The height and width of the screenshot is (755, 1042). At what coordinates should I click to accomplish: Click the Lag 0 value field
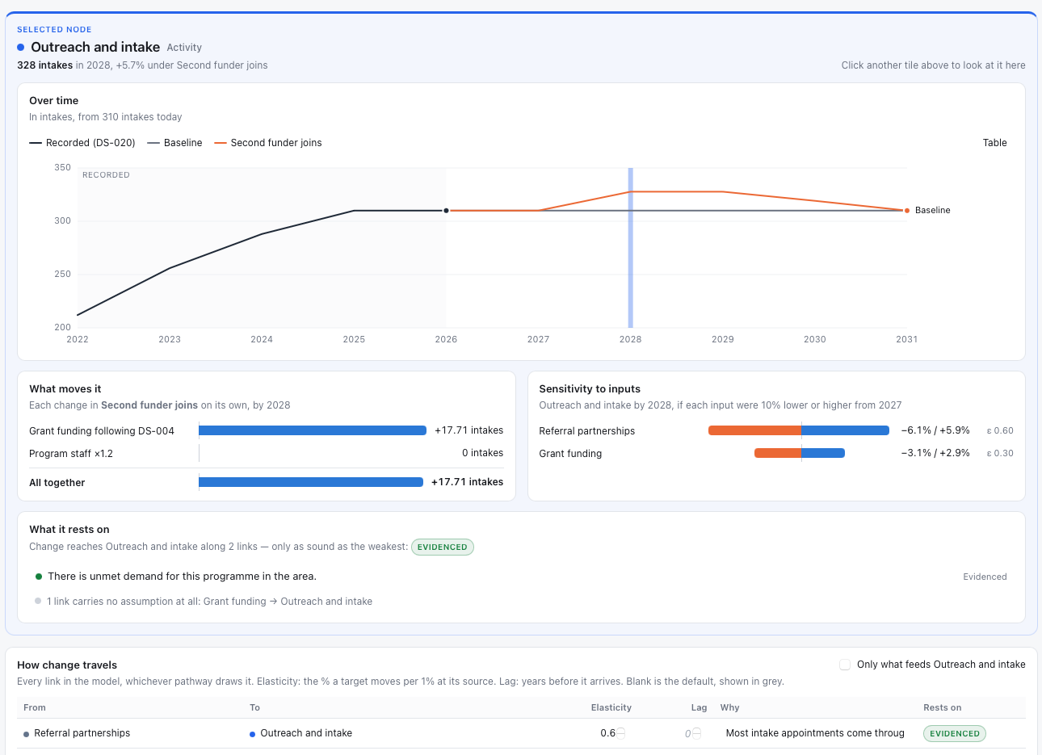[687, 733]
